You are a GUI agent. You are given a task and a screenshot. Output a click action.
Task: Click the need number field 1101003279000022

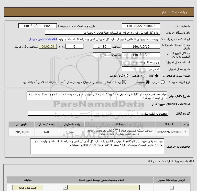[141, 26]
